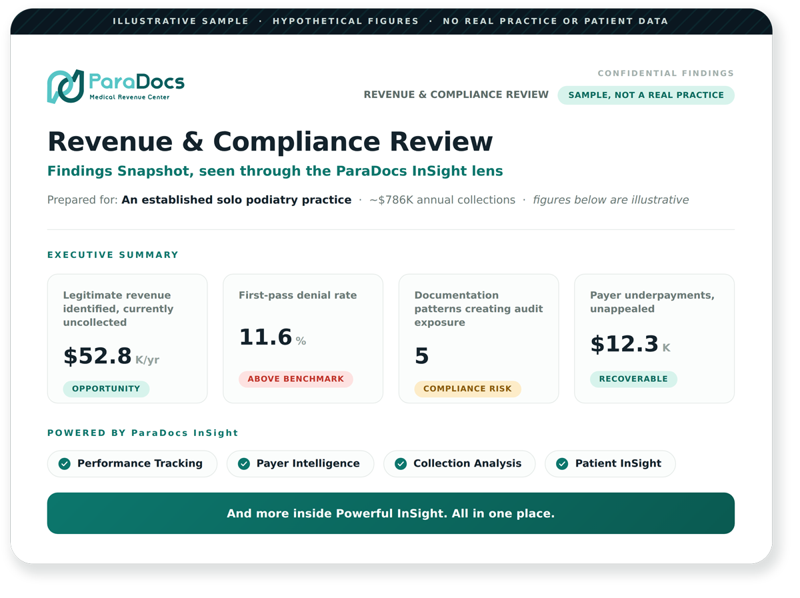Open the Payer underpayments unappealed card
Screen dimensions: 800x598
(x=654, y=339)
